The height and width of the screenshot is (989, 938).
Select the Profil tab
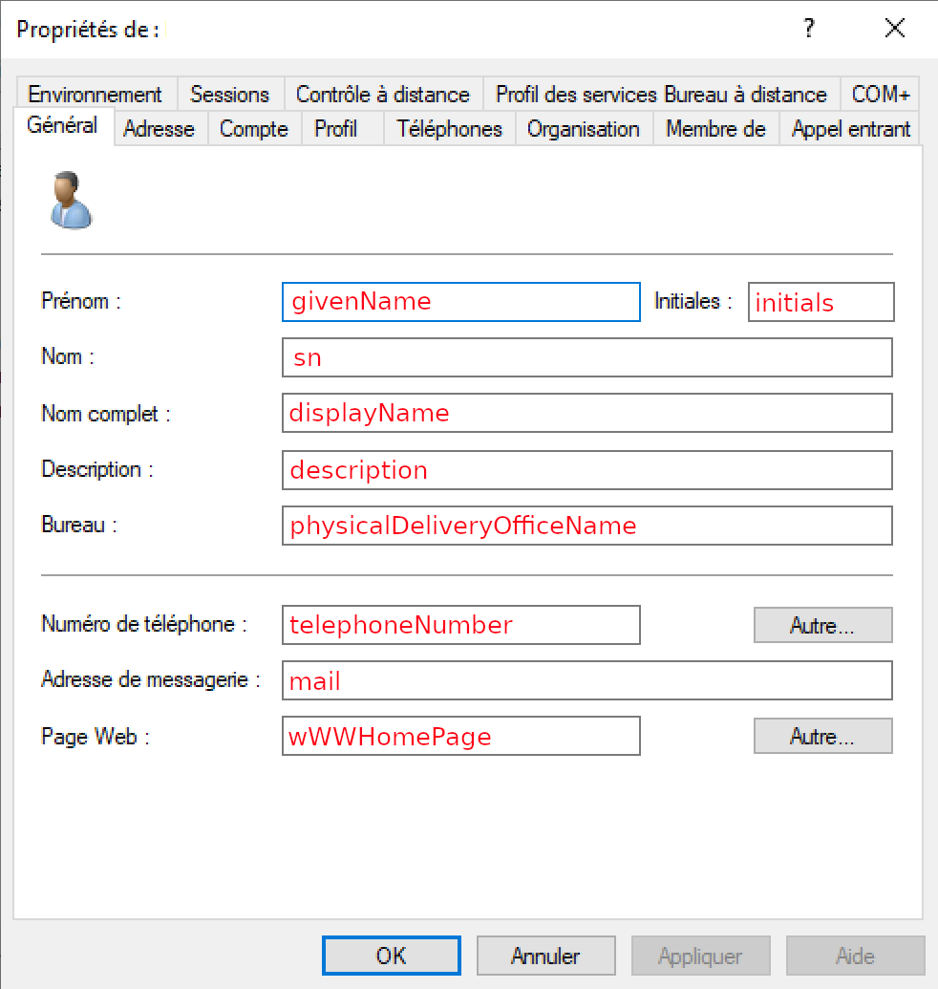click(x=336, y=129)
